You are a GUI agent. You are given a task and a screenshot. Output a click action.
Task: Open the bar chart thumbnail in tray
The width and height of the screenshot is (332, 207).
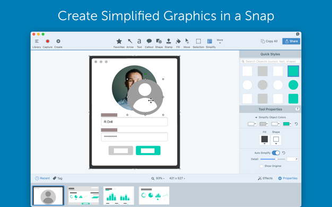point(119,195)
